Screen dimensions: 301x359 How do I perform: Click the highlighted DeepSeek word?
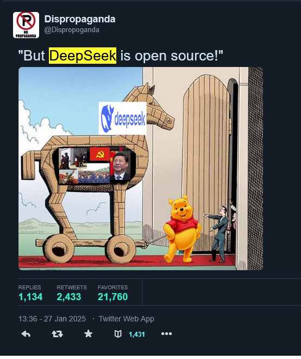pyautogui.click(x=83, y=56)
